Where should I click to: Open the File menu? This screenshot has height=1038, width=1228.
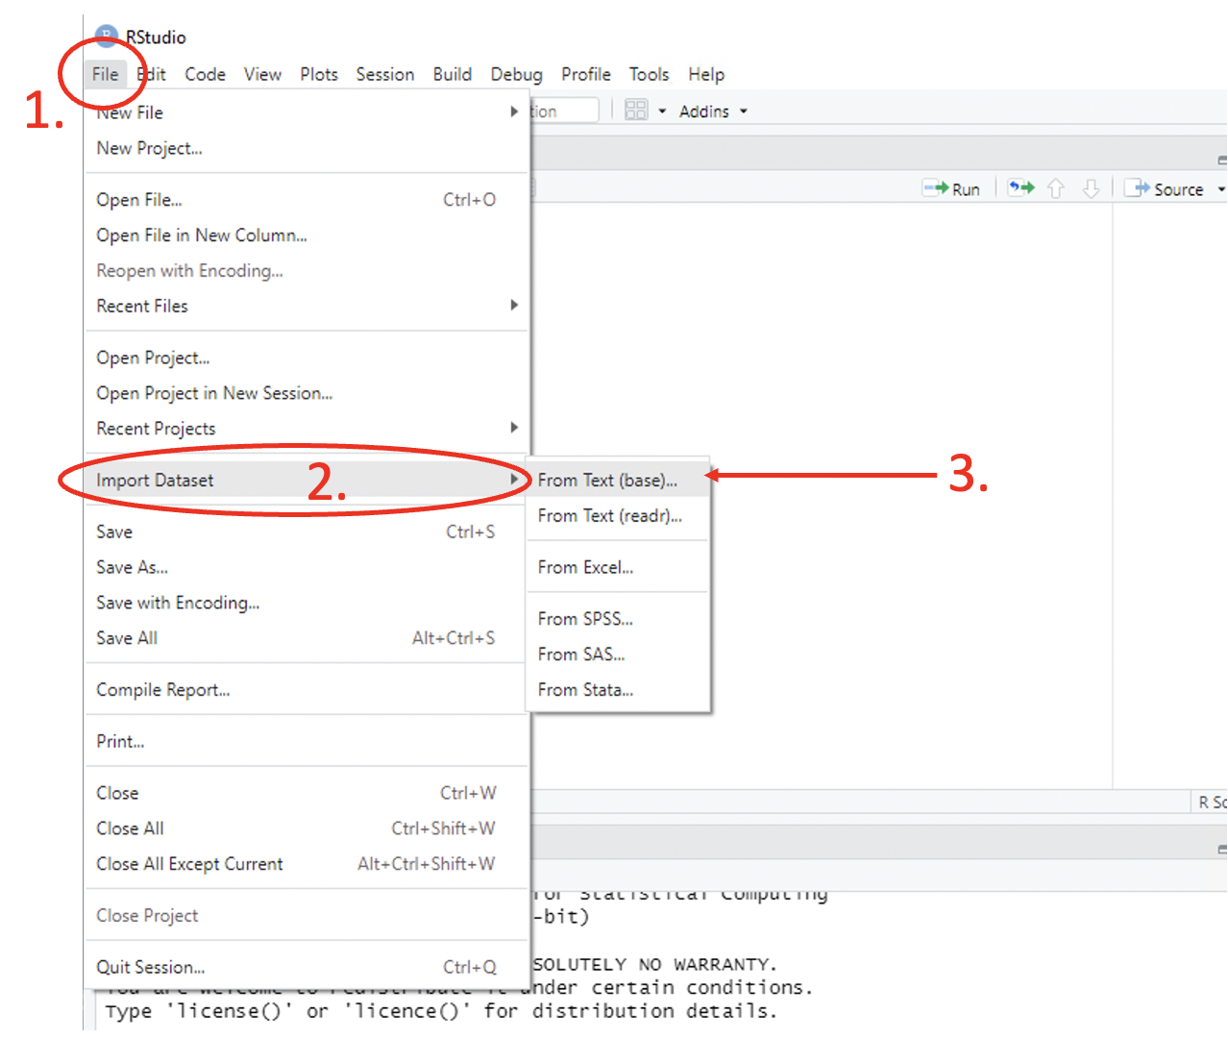tap(106, 74)
